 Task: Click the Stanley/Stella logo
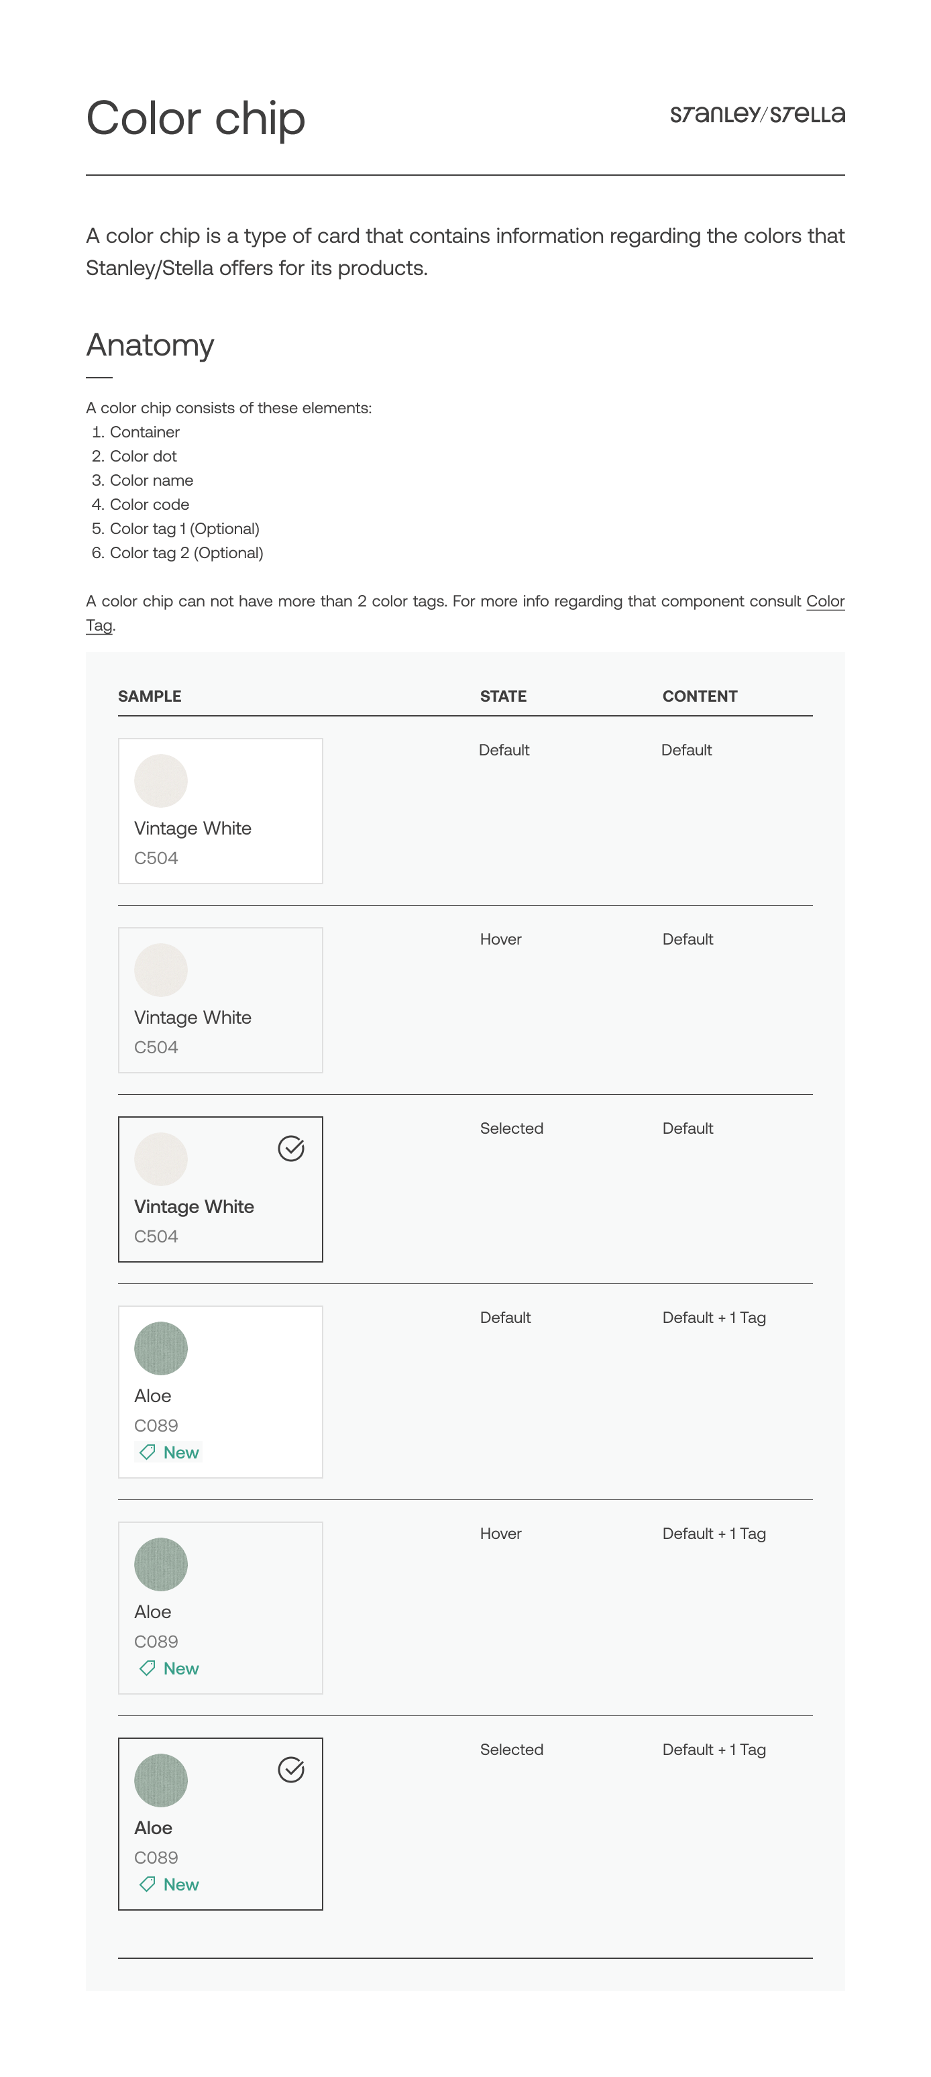[x=757, y=115]
